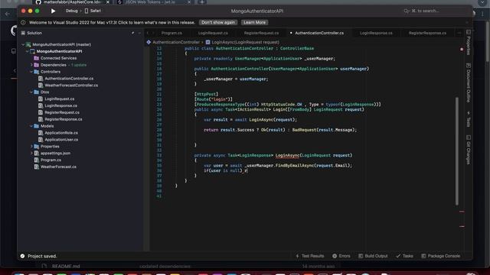Screen dimensions: 490x275
Task: Select RegisterRequest.cs in the Dtos folder
Action: pyautogui.click(x=62, y=112)
